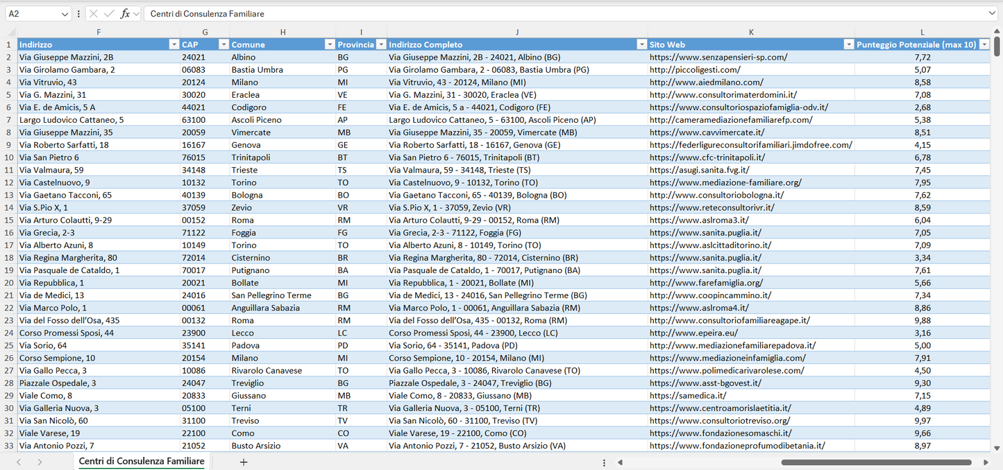Click Provincia cell PD
1003x470 pixels.
pyautogui.click(x=361, y=345)
